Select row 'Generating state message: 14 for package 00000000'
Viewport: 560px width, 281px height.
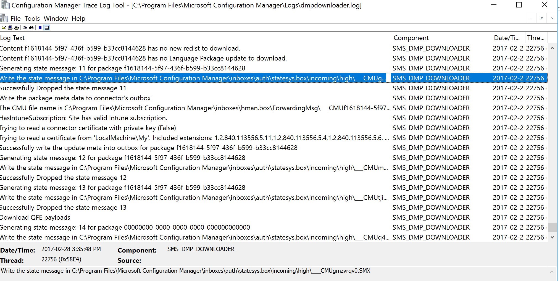[274, 227]
